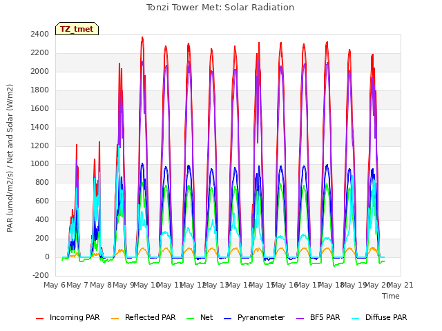Click the y-axis label PAR / Net and Solar
442x331 pixels.
coord(10,158)
